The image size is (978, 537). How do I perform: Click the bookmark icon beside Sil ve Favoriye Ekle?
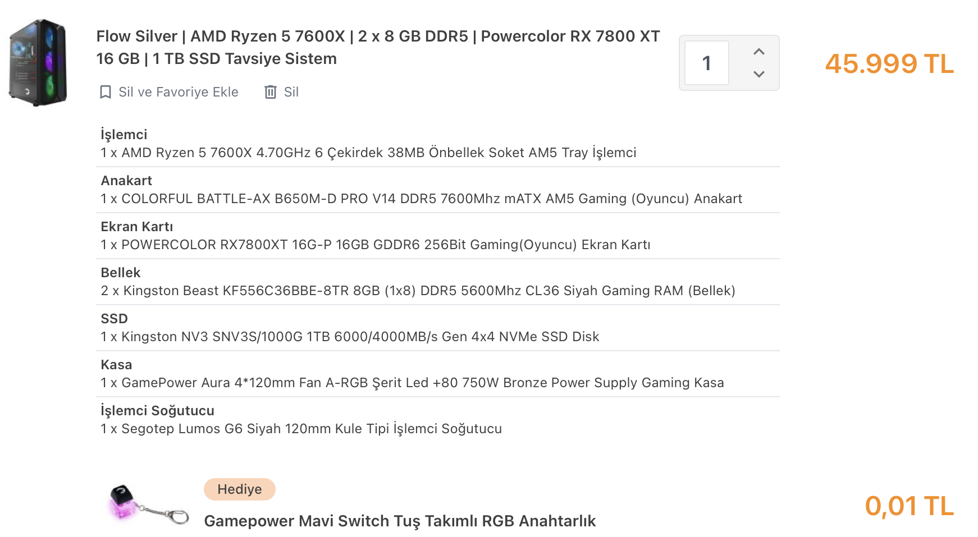[105, 92]
